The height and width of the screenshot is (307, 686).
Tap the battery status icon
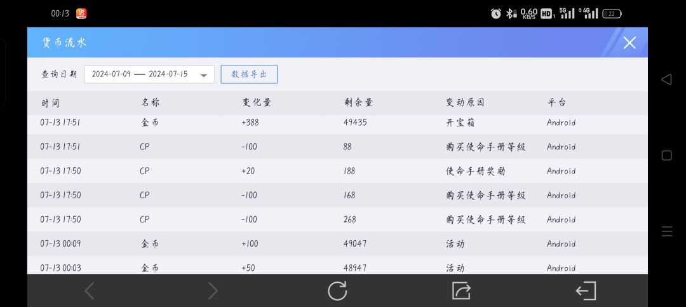[612, 13]
